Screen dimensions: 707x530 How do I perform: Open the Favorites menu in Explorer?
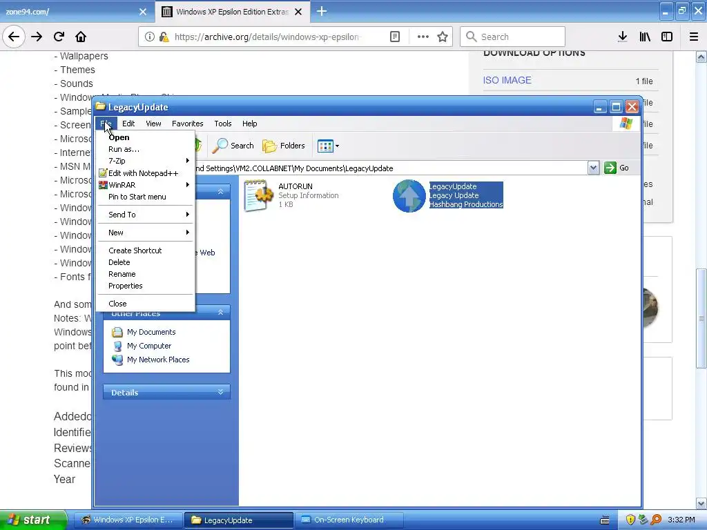[188, 124]
